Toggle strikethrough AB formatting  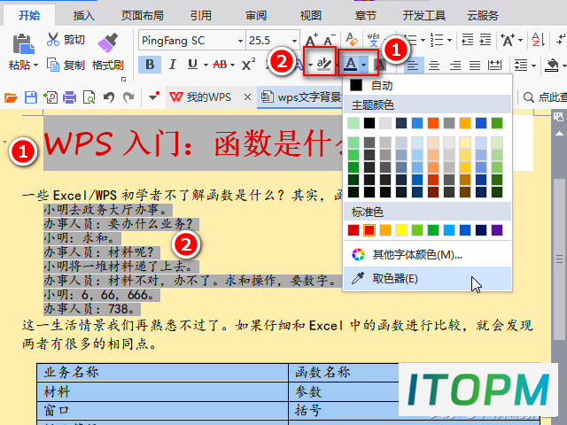tap(220, 65)
